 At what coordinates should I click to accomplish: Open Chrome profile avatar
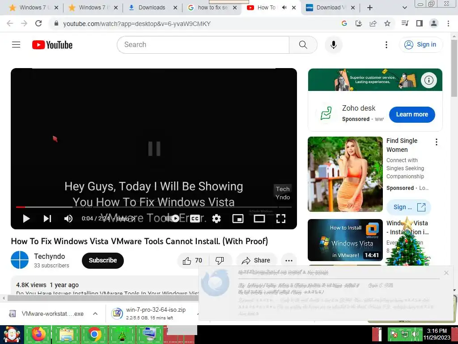434,23
